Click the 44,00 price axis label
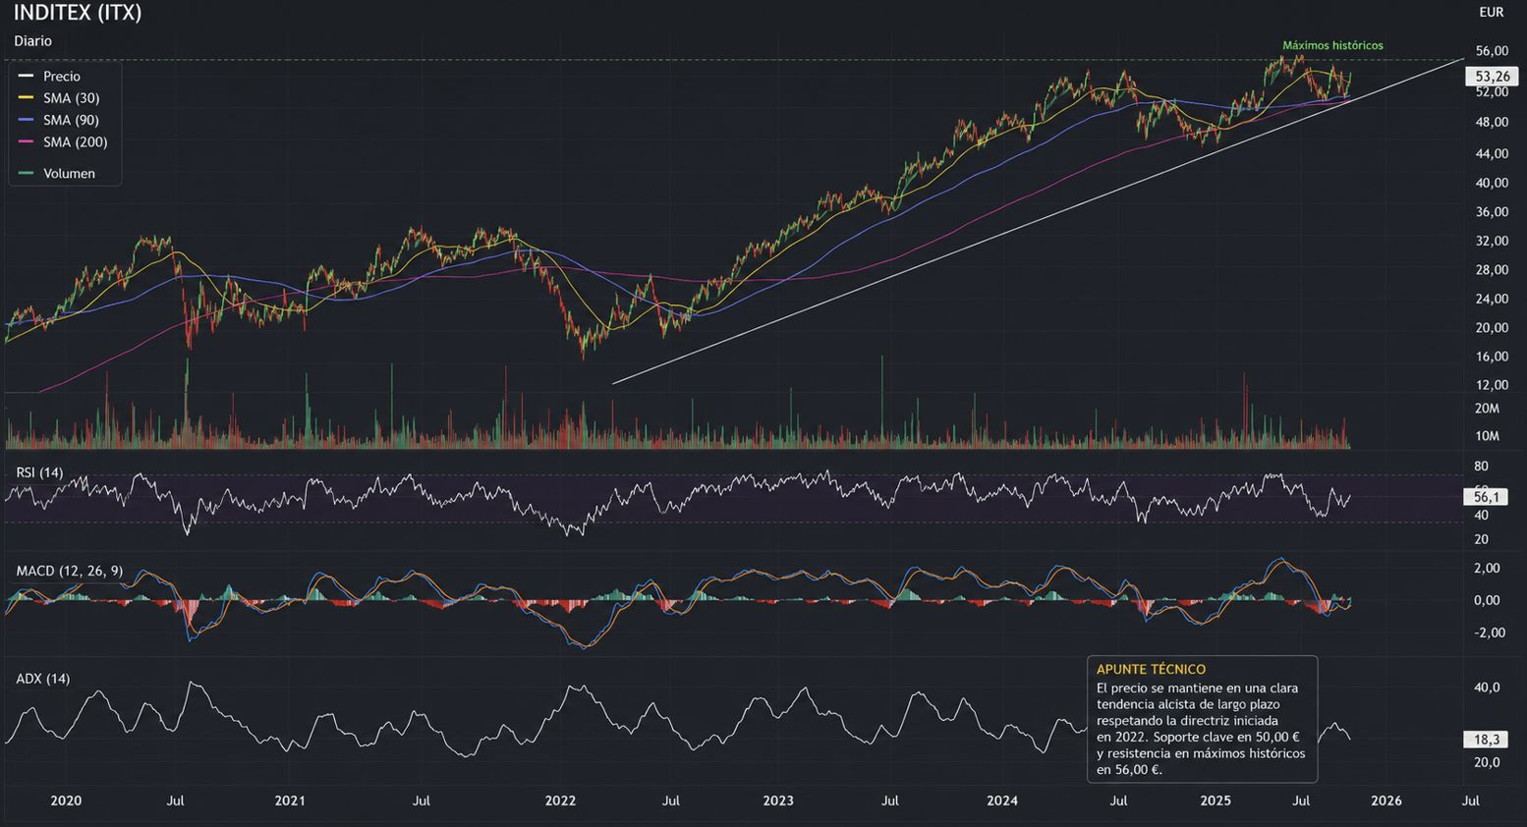 1492,154
